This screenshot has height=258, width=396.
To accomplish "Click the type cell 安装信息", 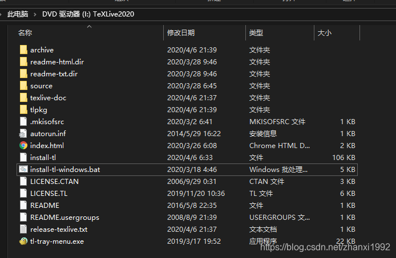I will coord(263,134).
